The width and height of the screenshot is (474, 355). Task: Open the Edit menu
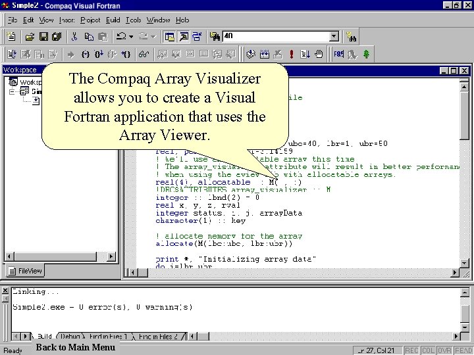pos(28,20)
